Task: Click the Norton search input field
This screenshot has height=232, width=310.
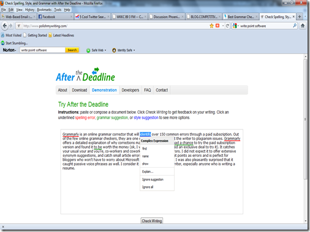Action: coord(42,50)
